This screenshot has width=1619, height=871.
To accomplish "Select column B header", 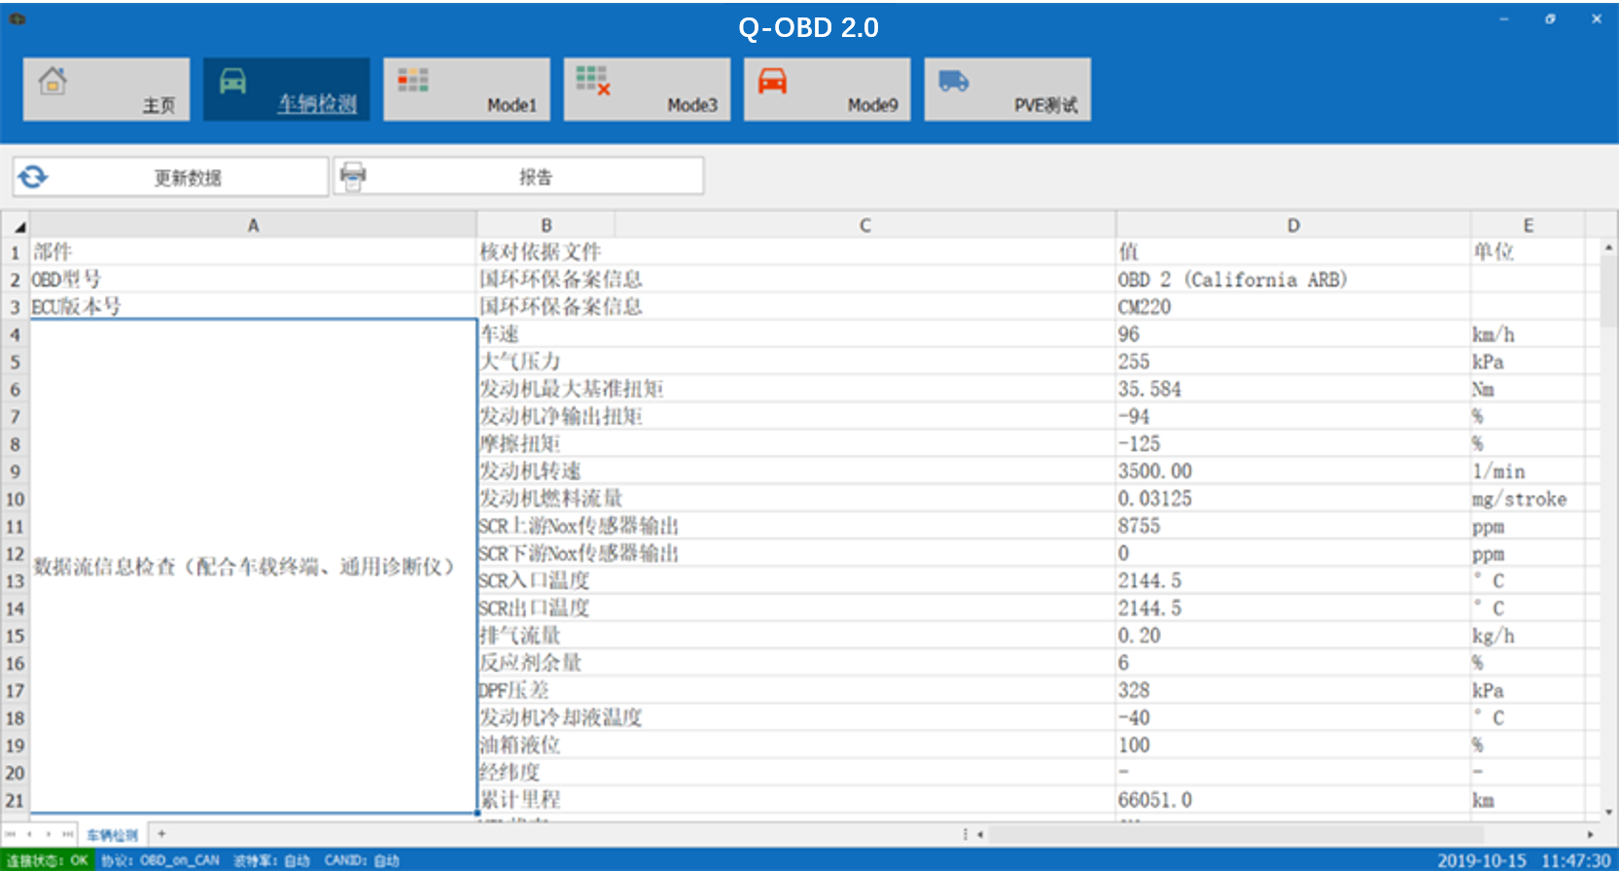I will [x=546, y=226].
